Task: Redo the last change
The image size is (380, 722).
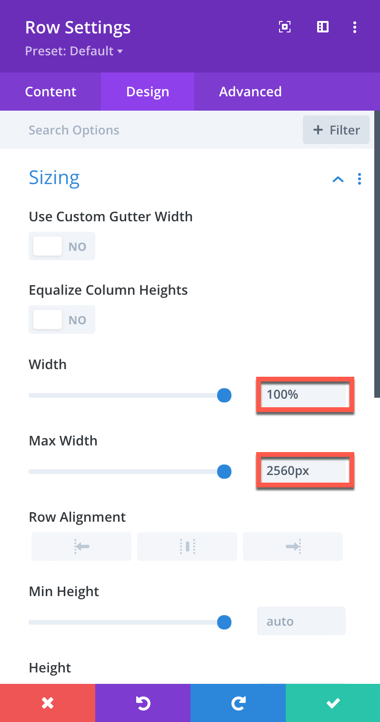Action: 238,703
